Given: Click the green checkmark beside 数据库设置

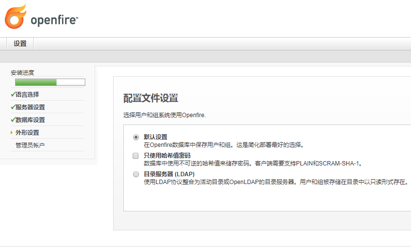Looking at the screenshot, I should point(13,120).
